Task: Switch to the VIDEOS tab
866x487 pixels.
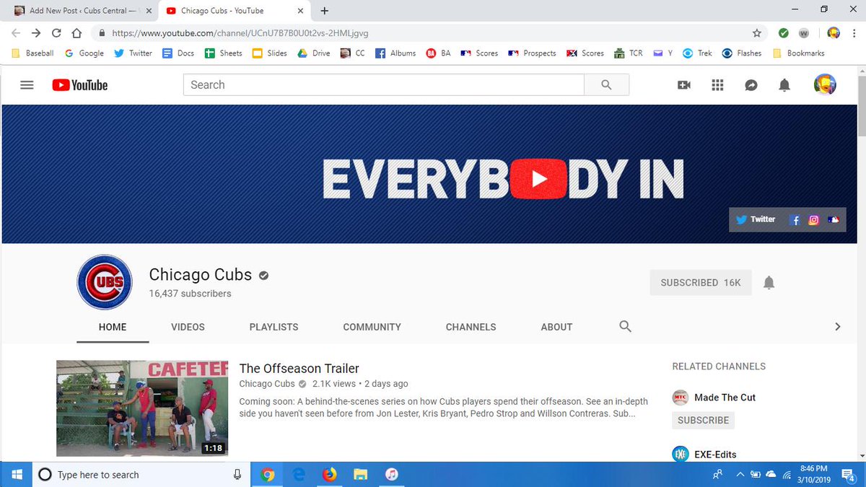Action: (188, 327)
